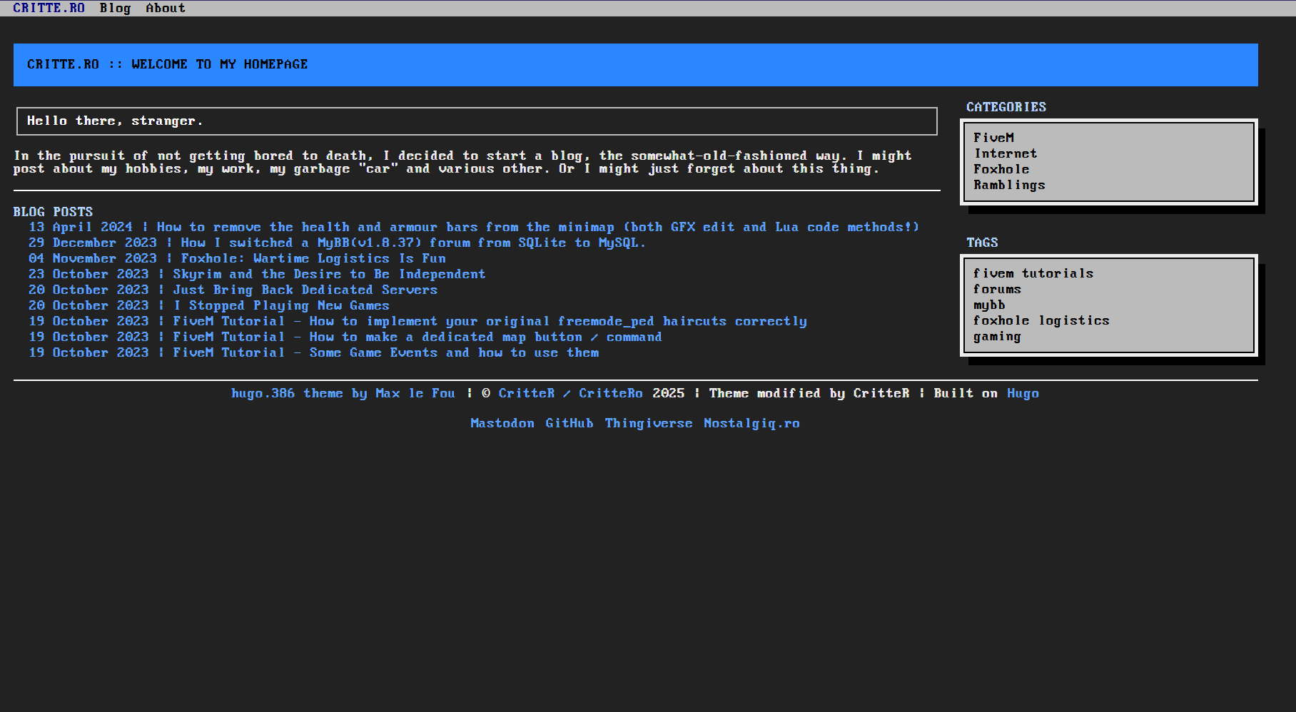Open the gaming tag
Viewport: 1296px width, 712px height.
coord(996,336)
